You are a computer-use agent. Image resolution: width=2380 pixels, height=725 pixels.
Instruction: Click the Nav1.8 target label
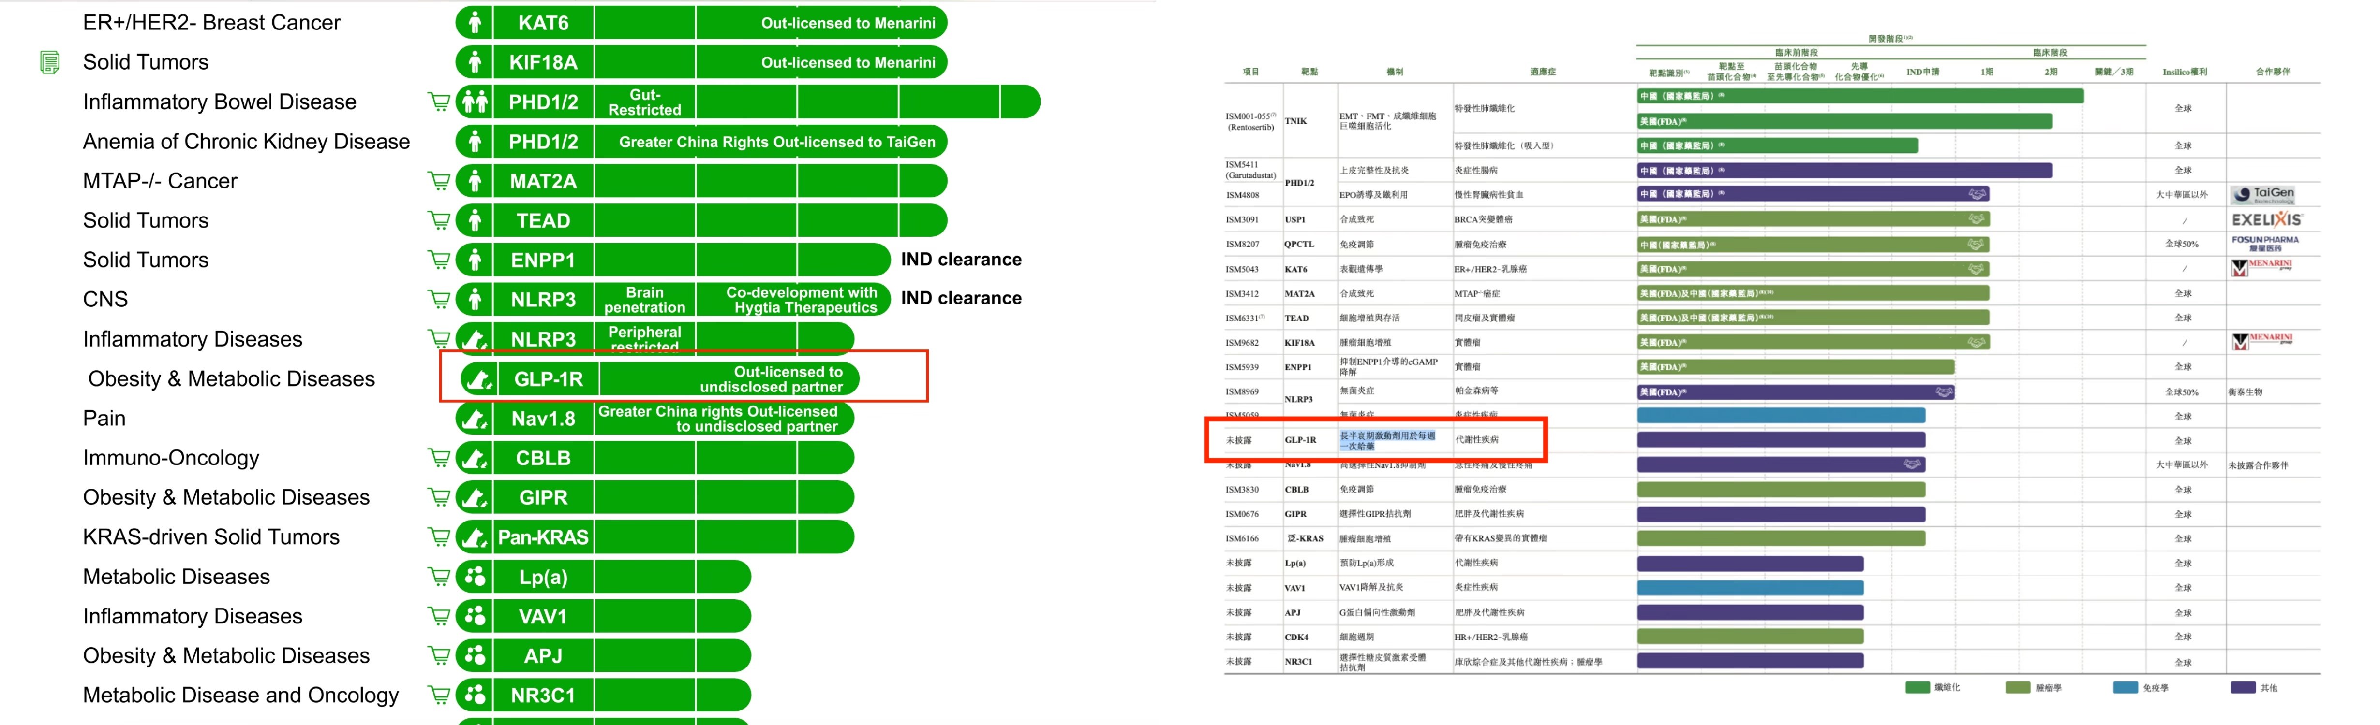543,419
